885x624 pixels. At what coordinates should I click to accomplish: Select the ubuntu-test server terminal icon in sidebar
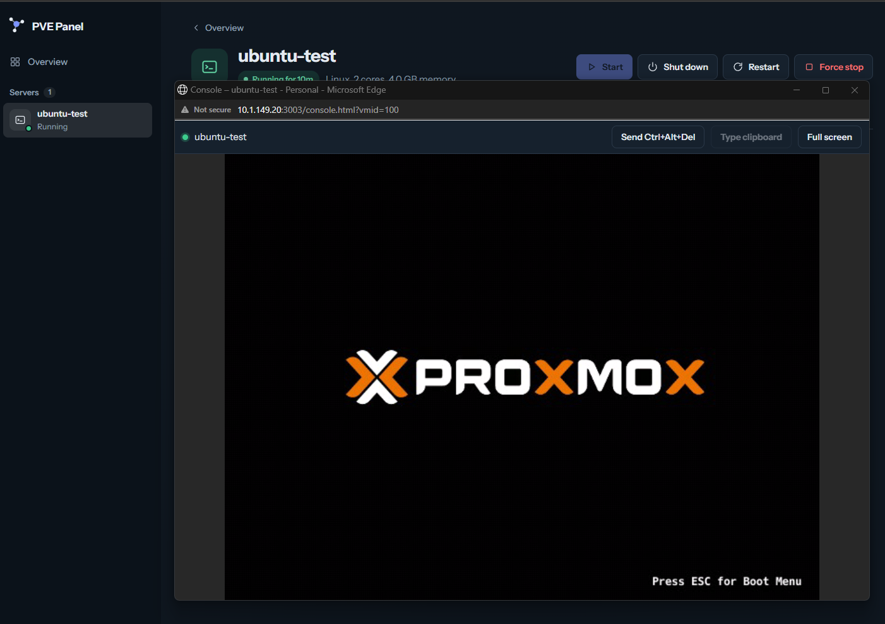[20, 120]
